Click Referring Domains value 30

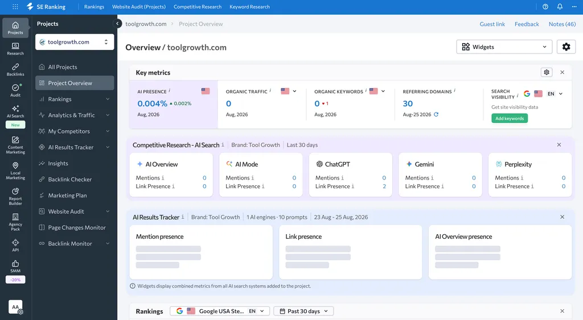(408, 103)
